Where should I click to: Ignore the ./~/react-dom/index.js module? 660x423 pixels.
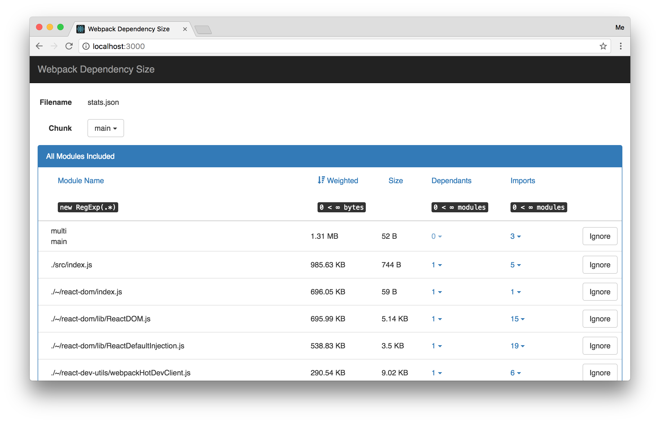[600, 292]
